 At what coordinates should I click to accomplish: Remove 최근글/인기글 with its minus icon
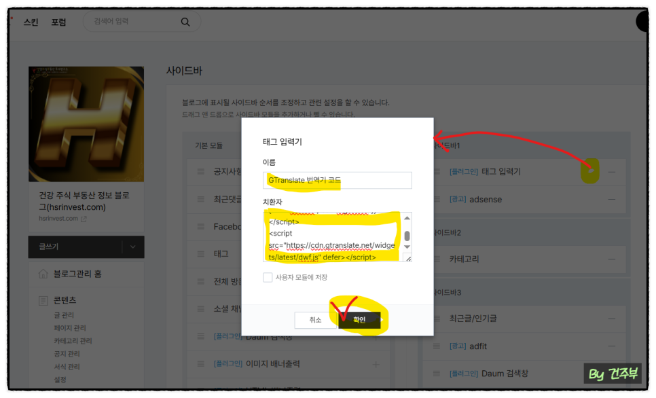[x=612, y=319]
